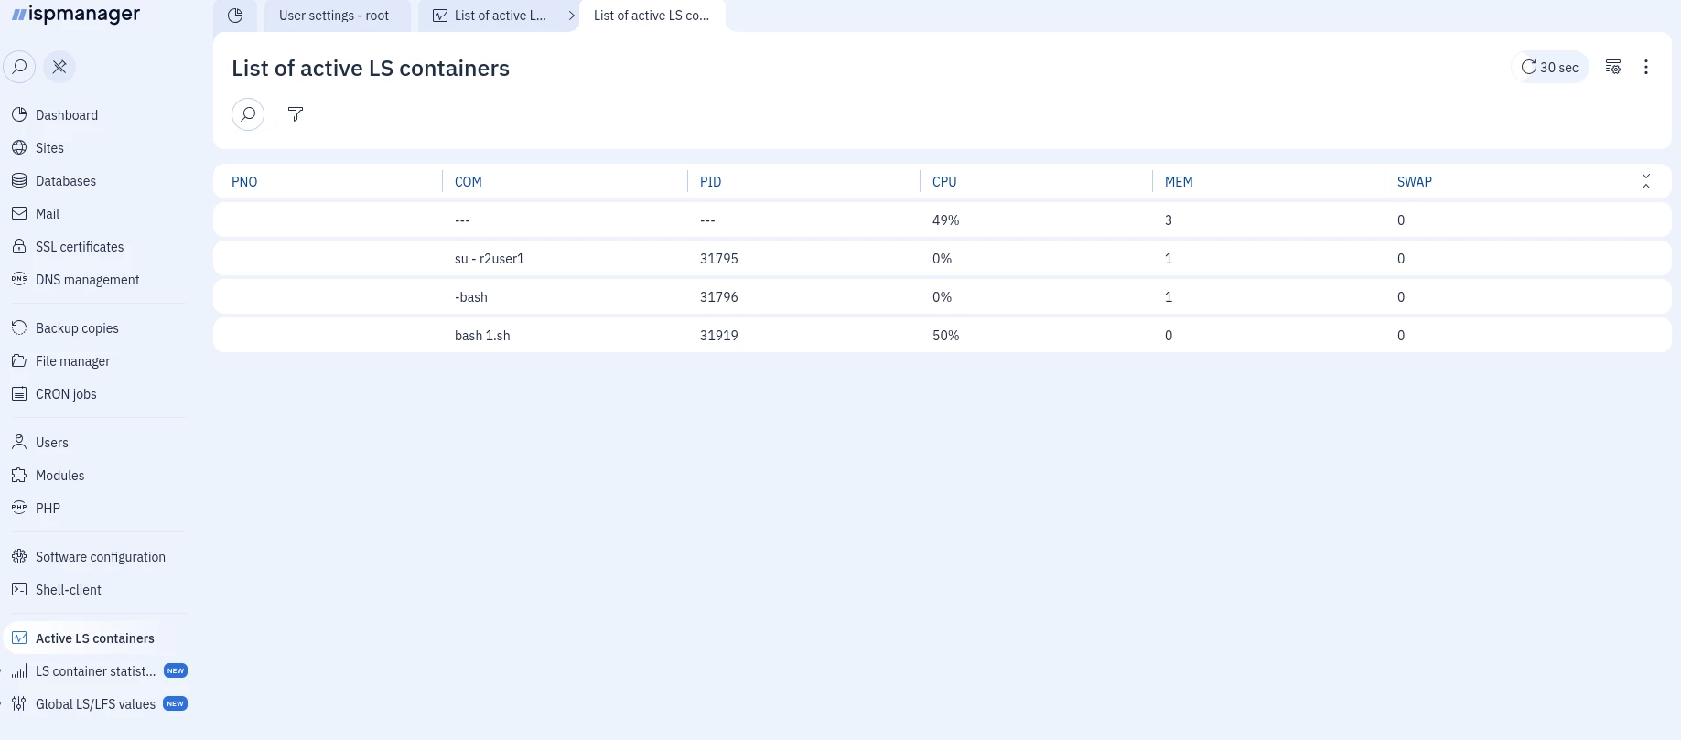Click the sidebar search magnifier icon

(19, 67)
